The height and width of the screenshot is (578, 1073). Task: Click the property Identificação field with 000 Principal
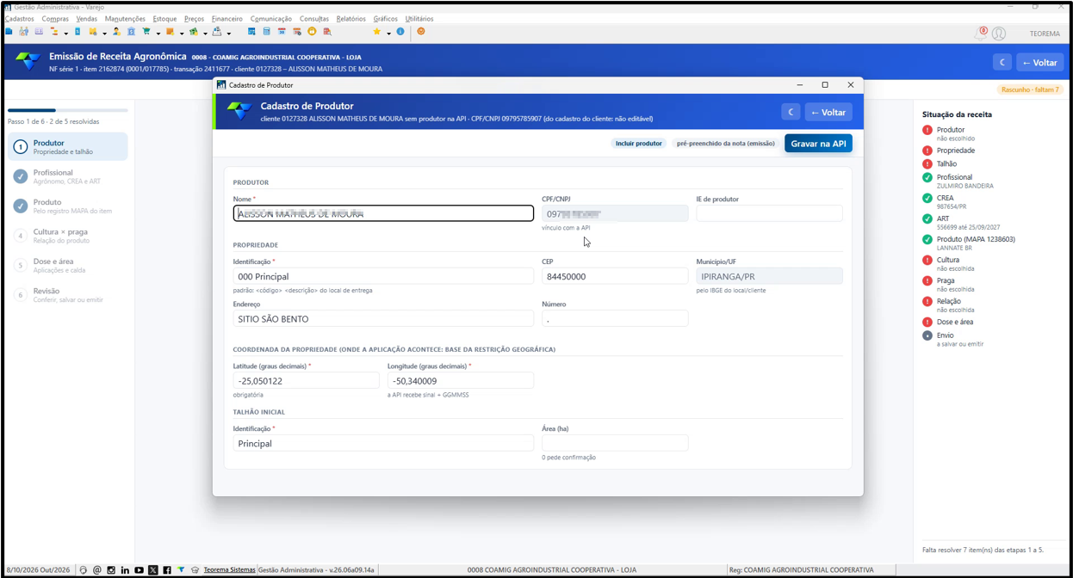(x=383, y=276)
